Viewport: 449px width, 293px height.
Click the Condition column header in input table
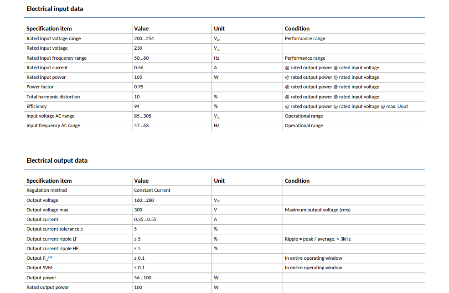pos(297,29)
